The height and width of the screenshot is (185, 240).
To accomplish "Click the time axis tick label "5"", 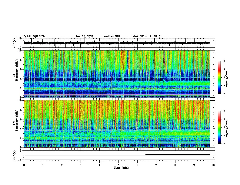I will click(118, 165).
